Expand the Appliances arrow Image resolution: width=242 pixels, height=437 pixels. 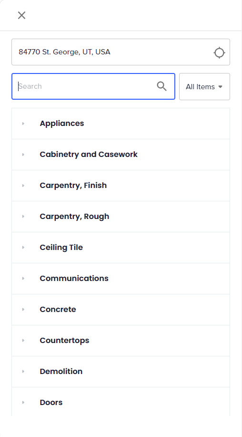(x=23, y=124)
